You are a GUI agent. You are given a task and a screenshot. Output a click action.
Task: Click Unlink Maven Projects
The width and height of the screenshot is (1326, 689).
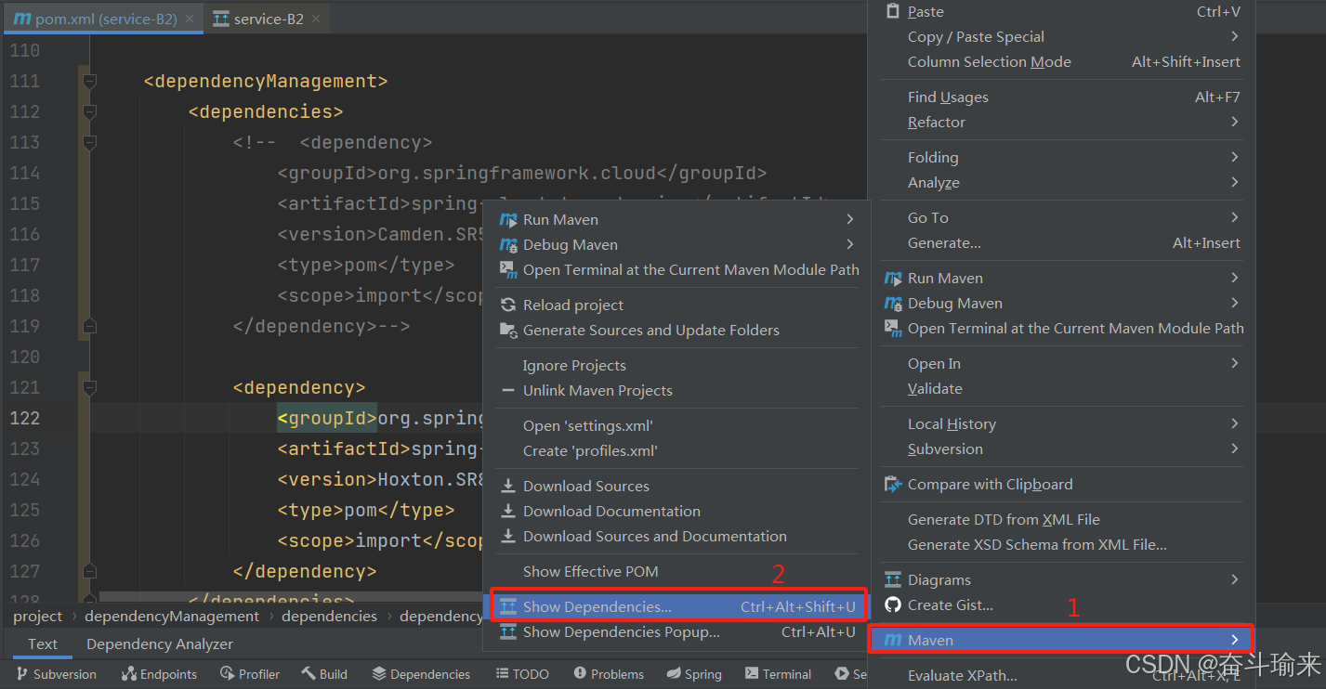tap(597, 391)
